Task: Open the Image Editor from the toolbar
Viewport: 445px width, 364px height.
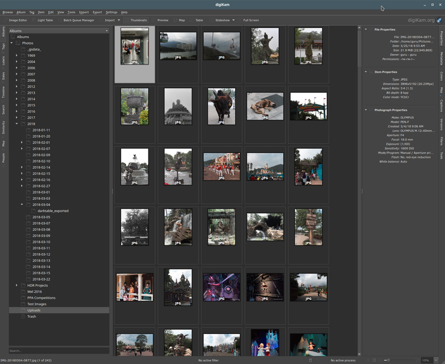Action: tap(16, 20)
